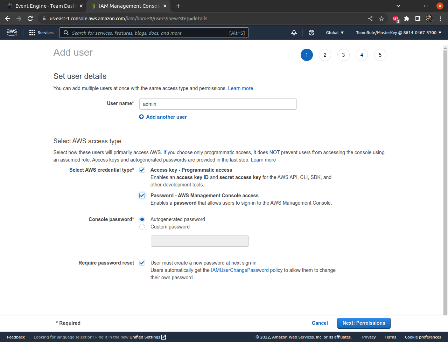
Task: Expand the TeamRole/MasterKey account menu
Action: click(x=399, y=33)
